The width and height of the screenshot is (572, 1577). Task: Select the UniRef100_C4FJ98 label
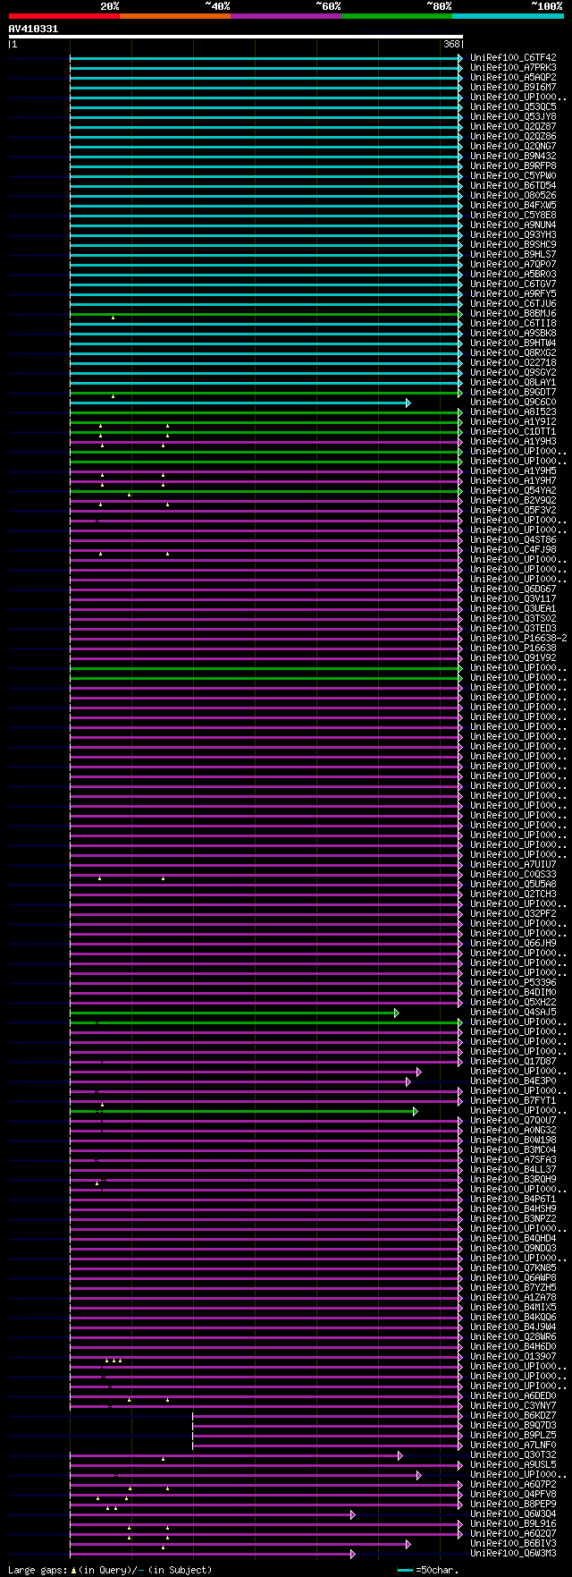513,550
